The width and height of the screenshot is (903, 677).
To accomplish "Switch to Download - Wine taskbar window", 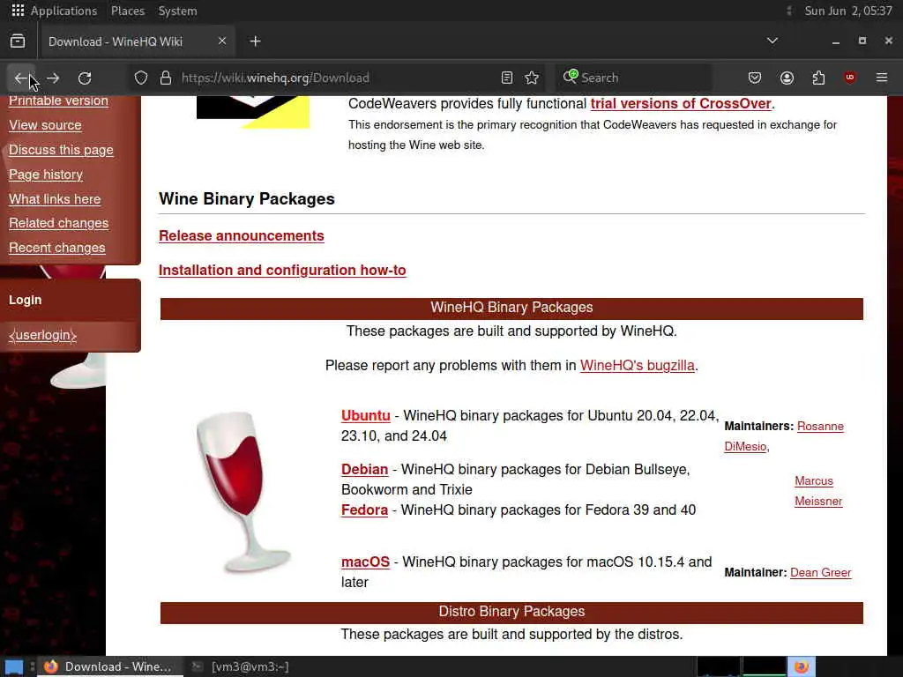I will point(110,666).
